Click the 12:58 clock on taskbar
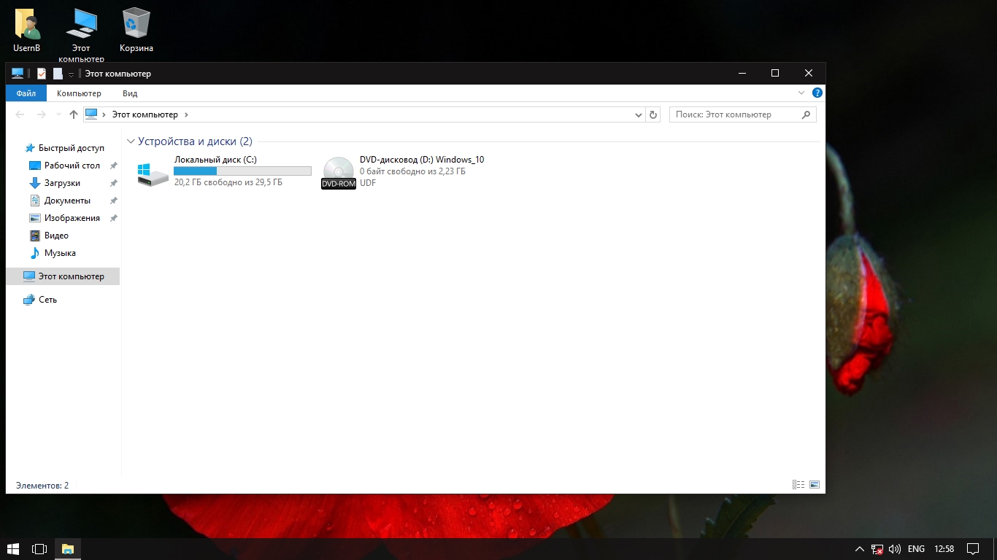 click(944, 549)
